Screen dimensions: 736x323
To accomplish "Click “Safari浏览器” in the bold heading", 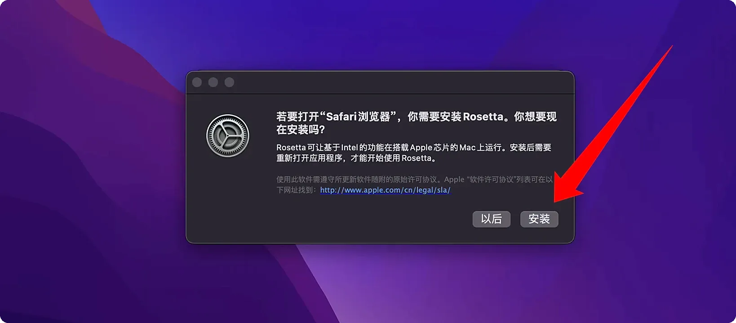I will 360,117.
